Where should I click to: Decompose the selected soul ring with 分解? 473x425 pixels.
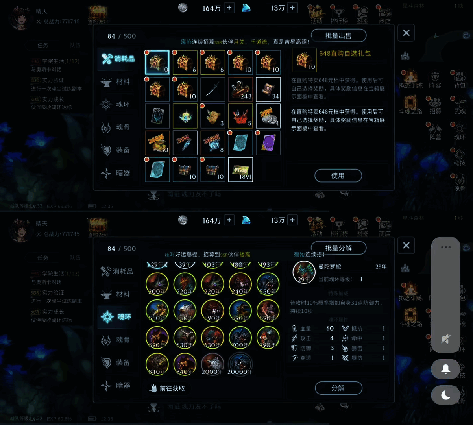(x=338, y=388)
